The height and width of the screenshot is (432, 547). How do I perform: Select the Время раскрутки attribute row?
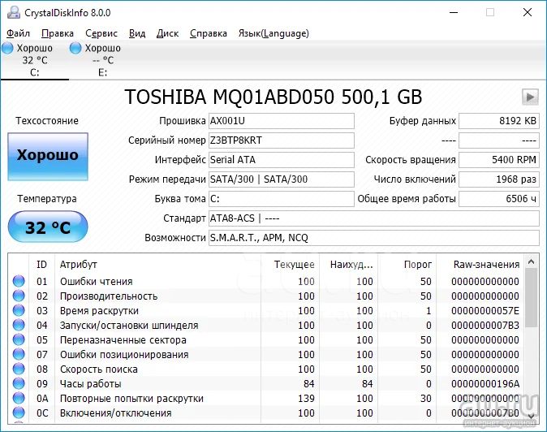pos(266,310)
